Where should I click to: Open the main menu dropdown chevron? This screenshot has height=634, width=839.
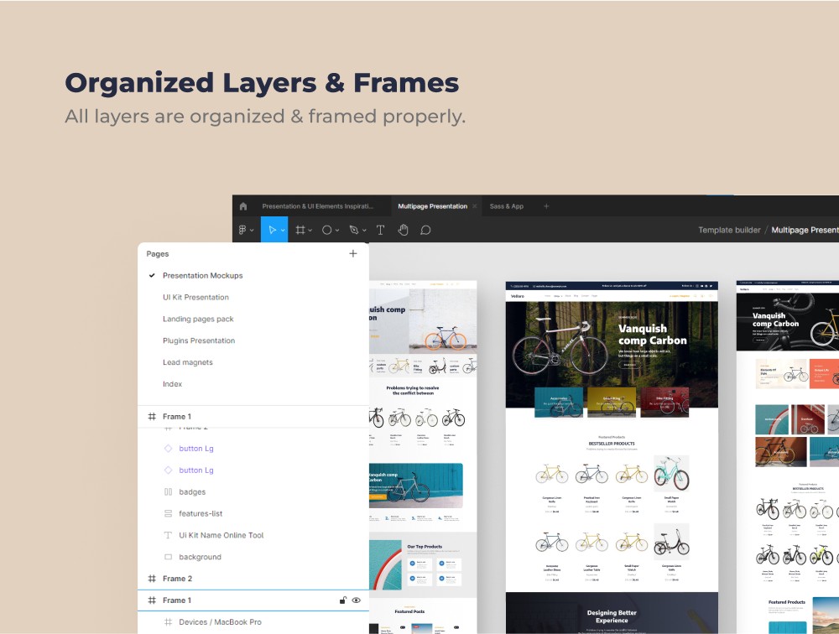tap(252, 230)
